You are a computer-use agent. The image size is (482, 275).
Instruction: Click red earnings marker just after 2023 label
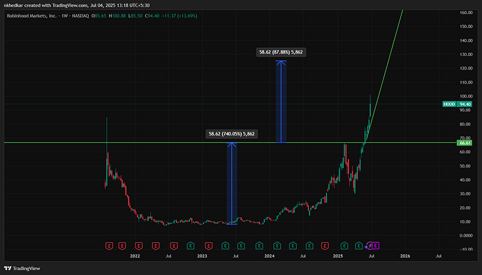point(209,246)
